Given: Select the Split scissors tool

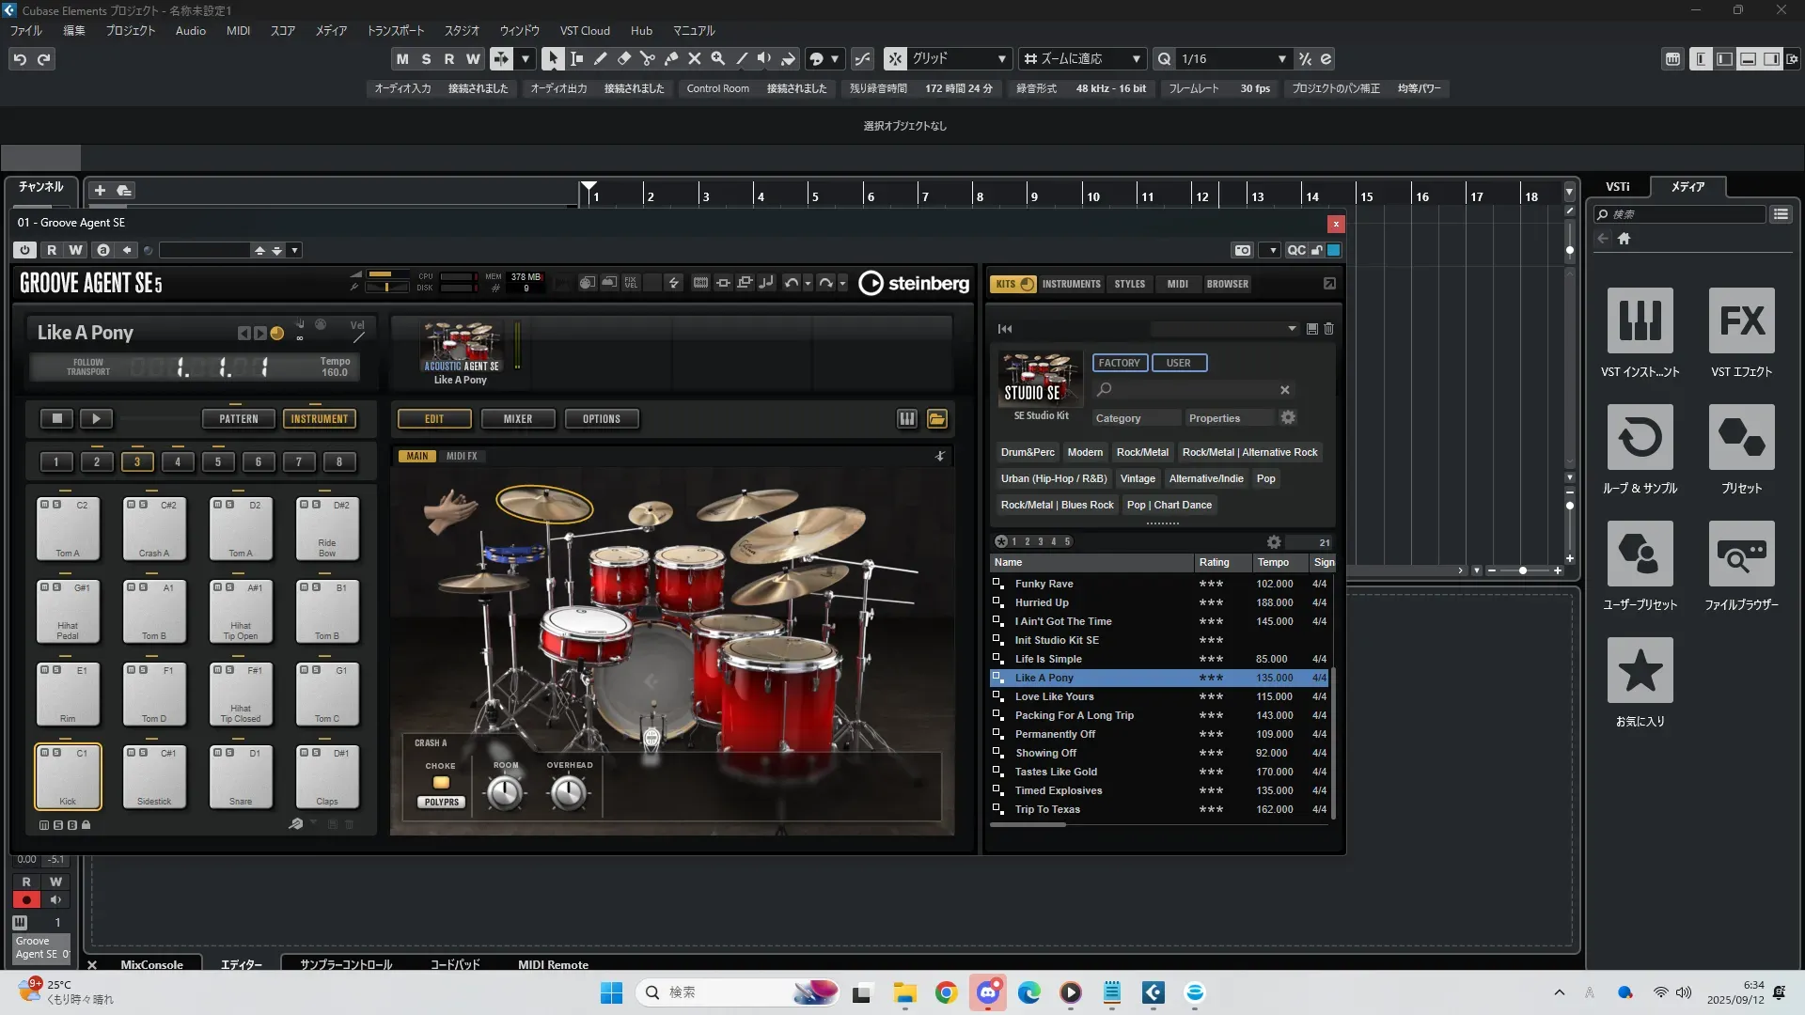Looking at the screenshot, I should 648,58.
